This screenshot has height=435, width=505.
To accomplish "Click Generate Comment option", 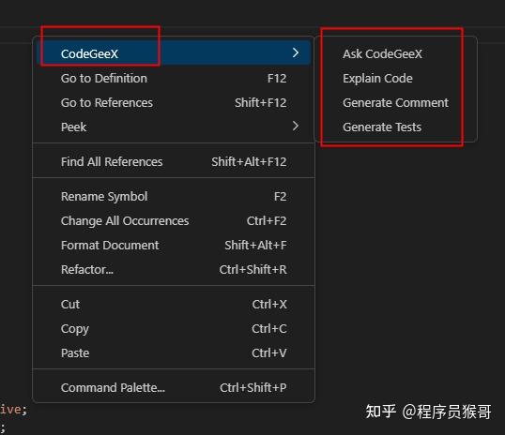I will coord(395,103).
